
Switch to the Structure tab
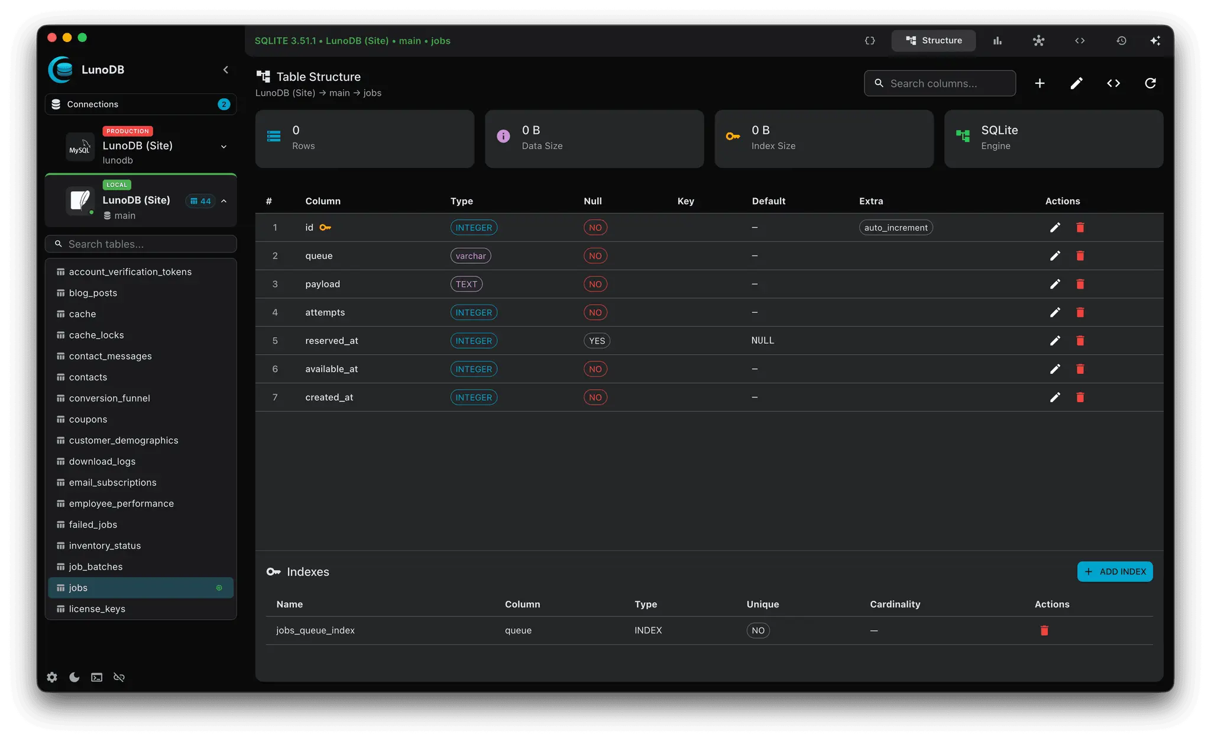pyautogui.click(x=934, y=41)
